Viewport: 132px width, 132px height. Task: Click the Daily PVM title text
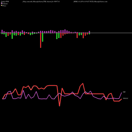tap(5, 2)
